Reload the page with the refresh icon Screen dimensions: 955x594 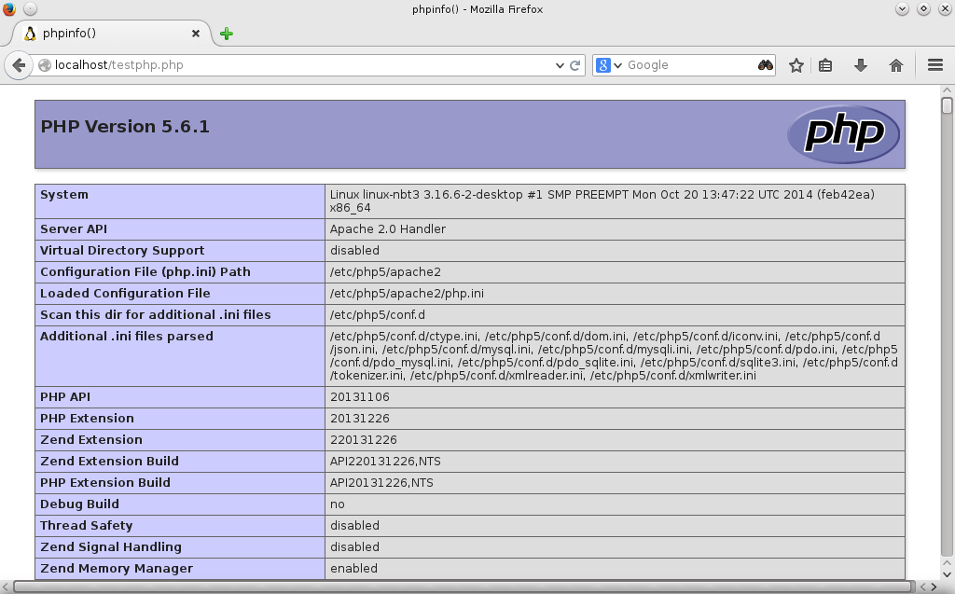pos(574,65)
